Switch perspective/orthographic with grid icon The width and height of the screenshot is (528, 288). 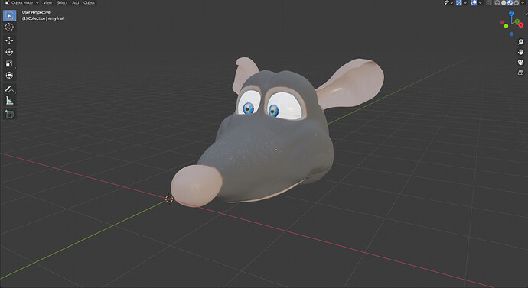coord(520,73)
